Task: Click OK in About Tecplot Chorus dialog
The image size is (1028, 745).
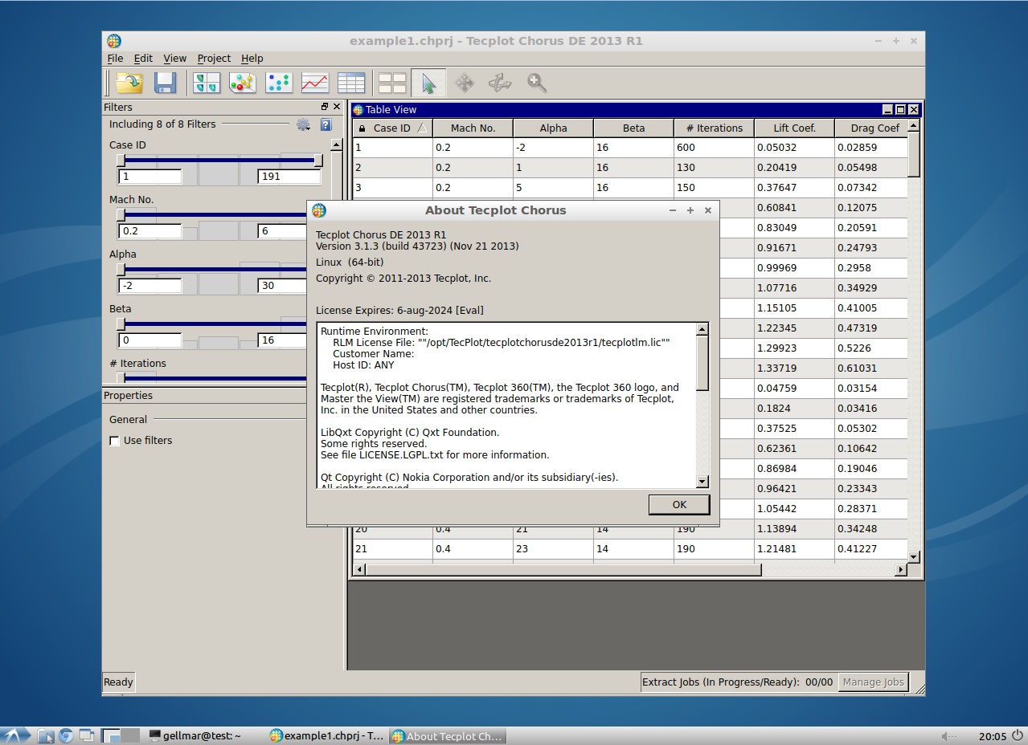Action: click(679, 504)
